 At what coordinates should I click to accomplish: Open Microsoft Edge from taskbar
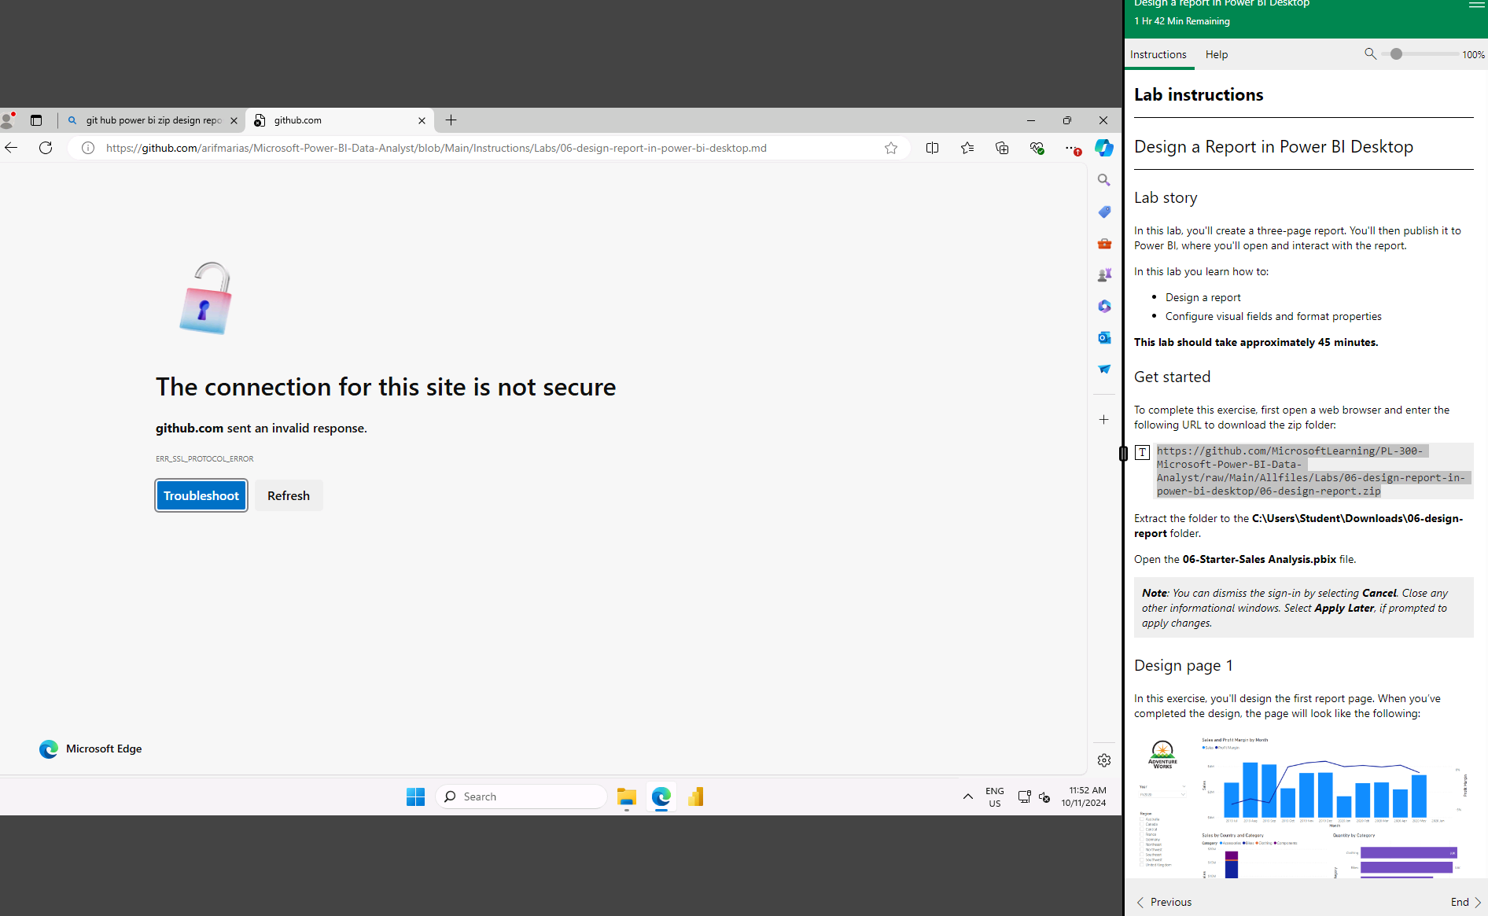pyautogui.click(x=661, y=796)
